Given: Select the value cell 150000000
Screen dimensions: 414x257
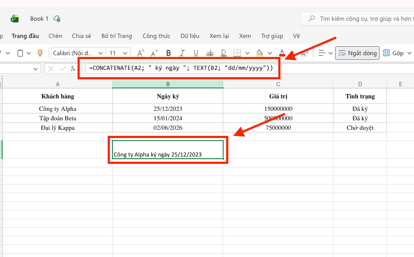Looking at the screenshot, I should (278, 109).
